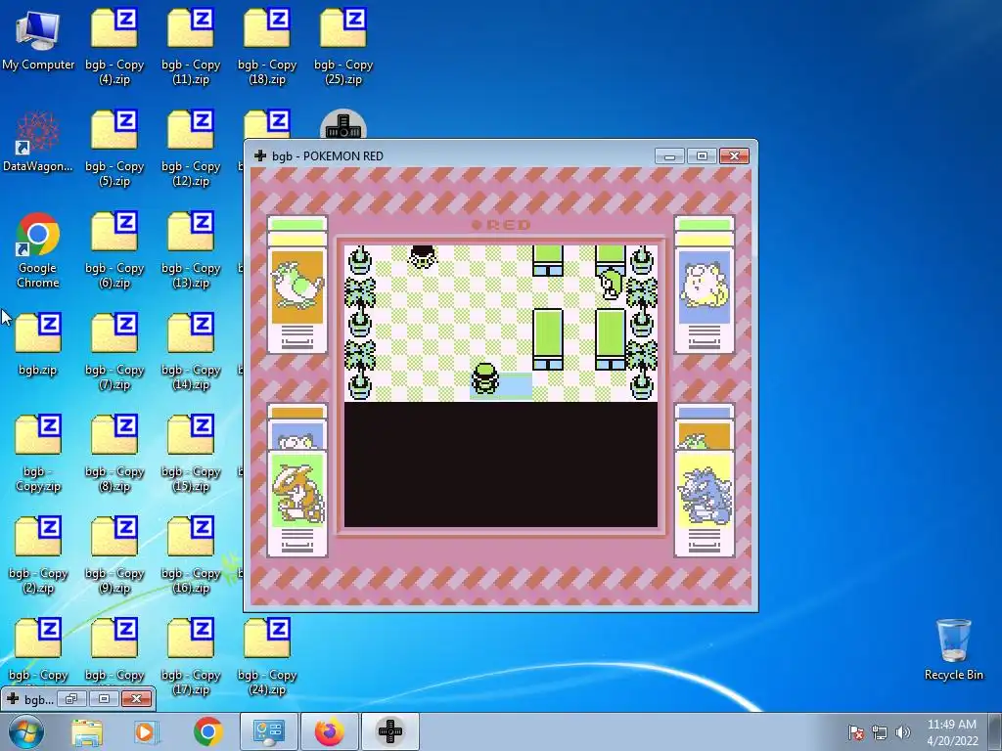Select the bgb - Copy (16).zip file
Screen dimensions: 1002x751
191,555
